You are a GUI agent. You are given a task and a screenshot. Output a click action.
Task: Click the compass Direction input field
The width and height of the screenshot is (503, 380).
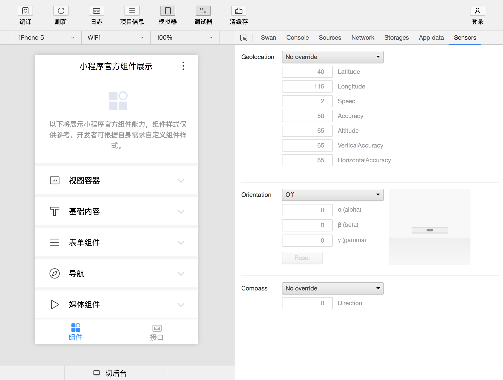pos(307,303)
